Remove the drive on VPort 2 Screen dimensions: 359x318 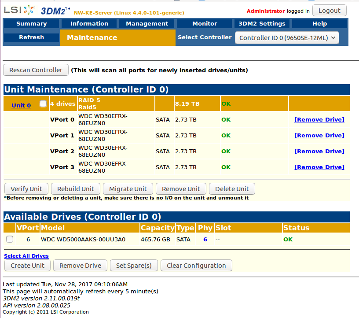(319, 152)
